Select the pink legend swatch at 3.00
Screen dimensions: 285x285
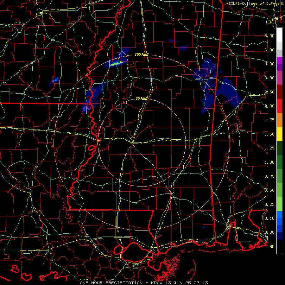tap(280, 78)
